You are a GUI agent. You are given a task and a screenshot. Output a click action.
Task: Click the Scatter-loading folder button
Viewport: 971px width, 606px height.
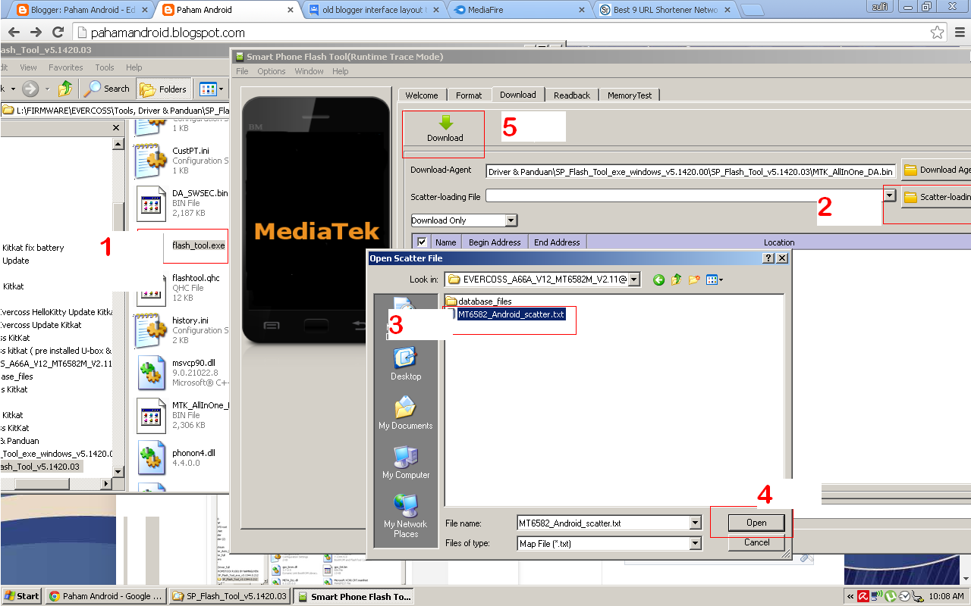click(936, 197)
